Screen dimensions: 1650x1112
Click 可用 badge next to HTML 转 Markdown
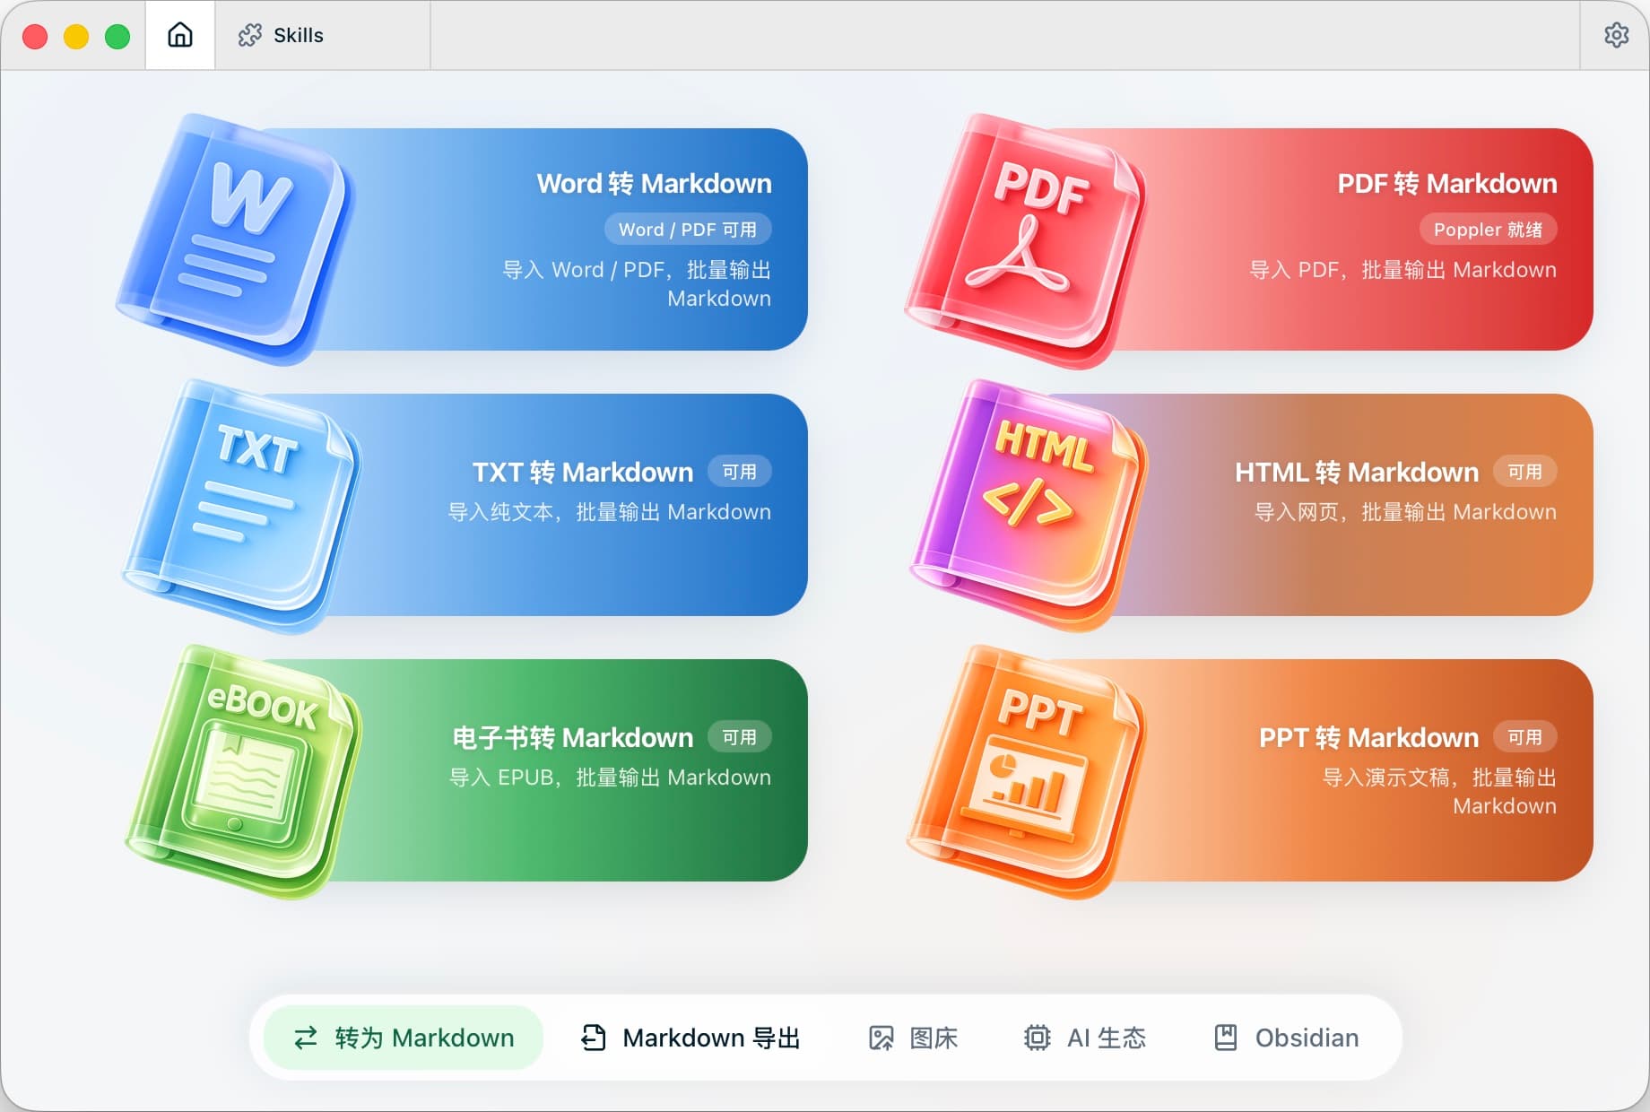coord(1525,472)
